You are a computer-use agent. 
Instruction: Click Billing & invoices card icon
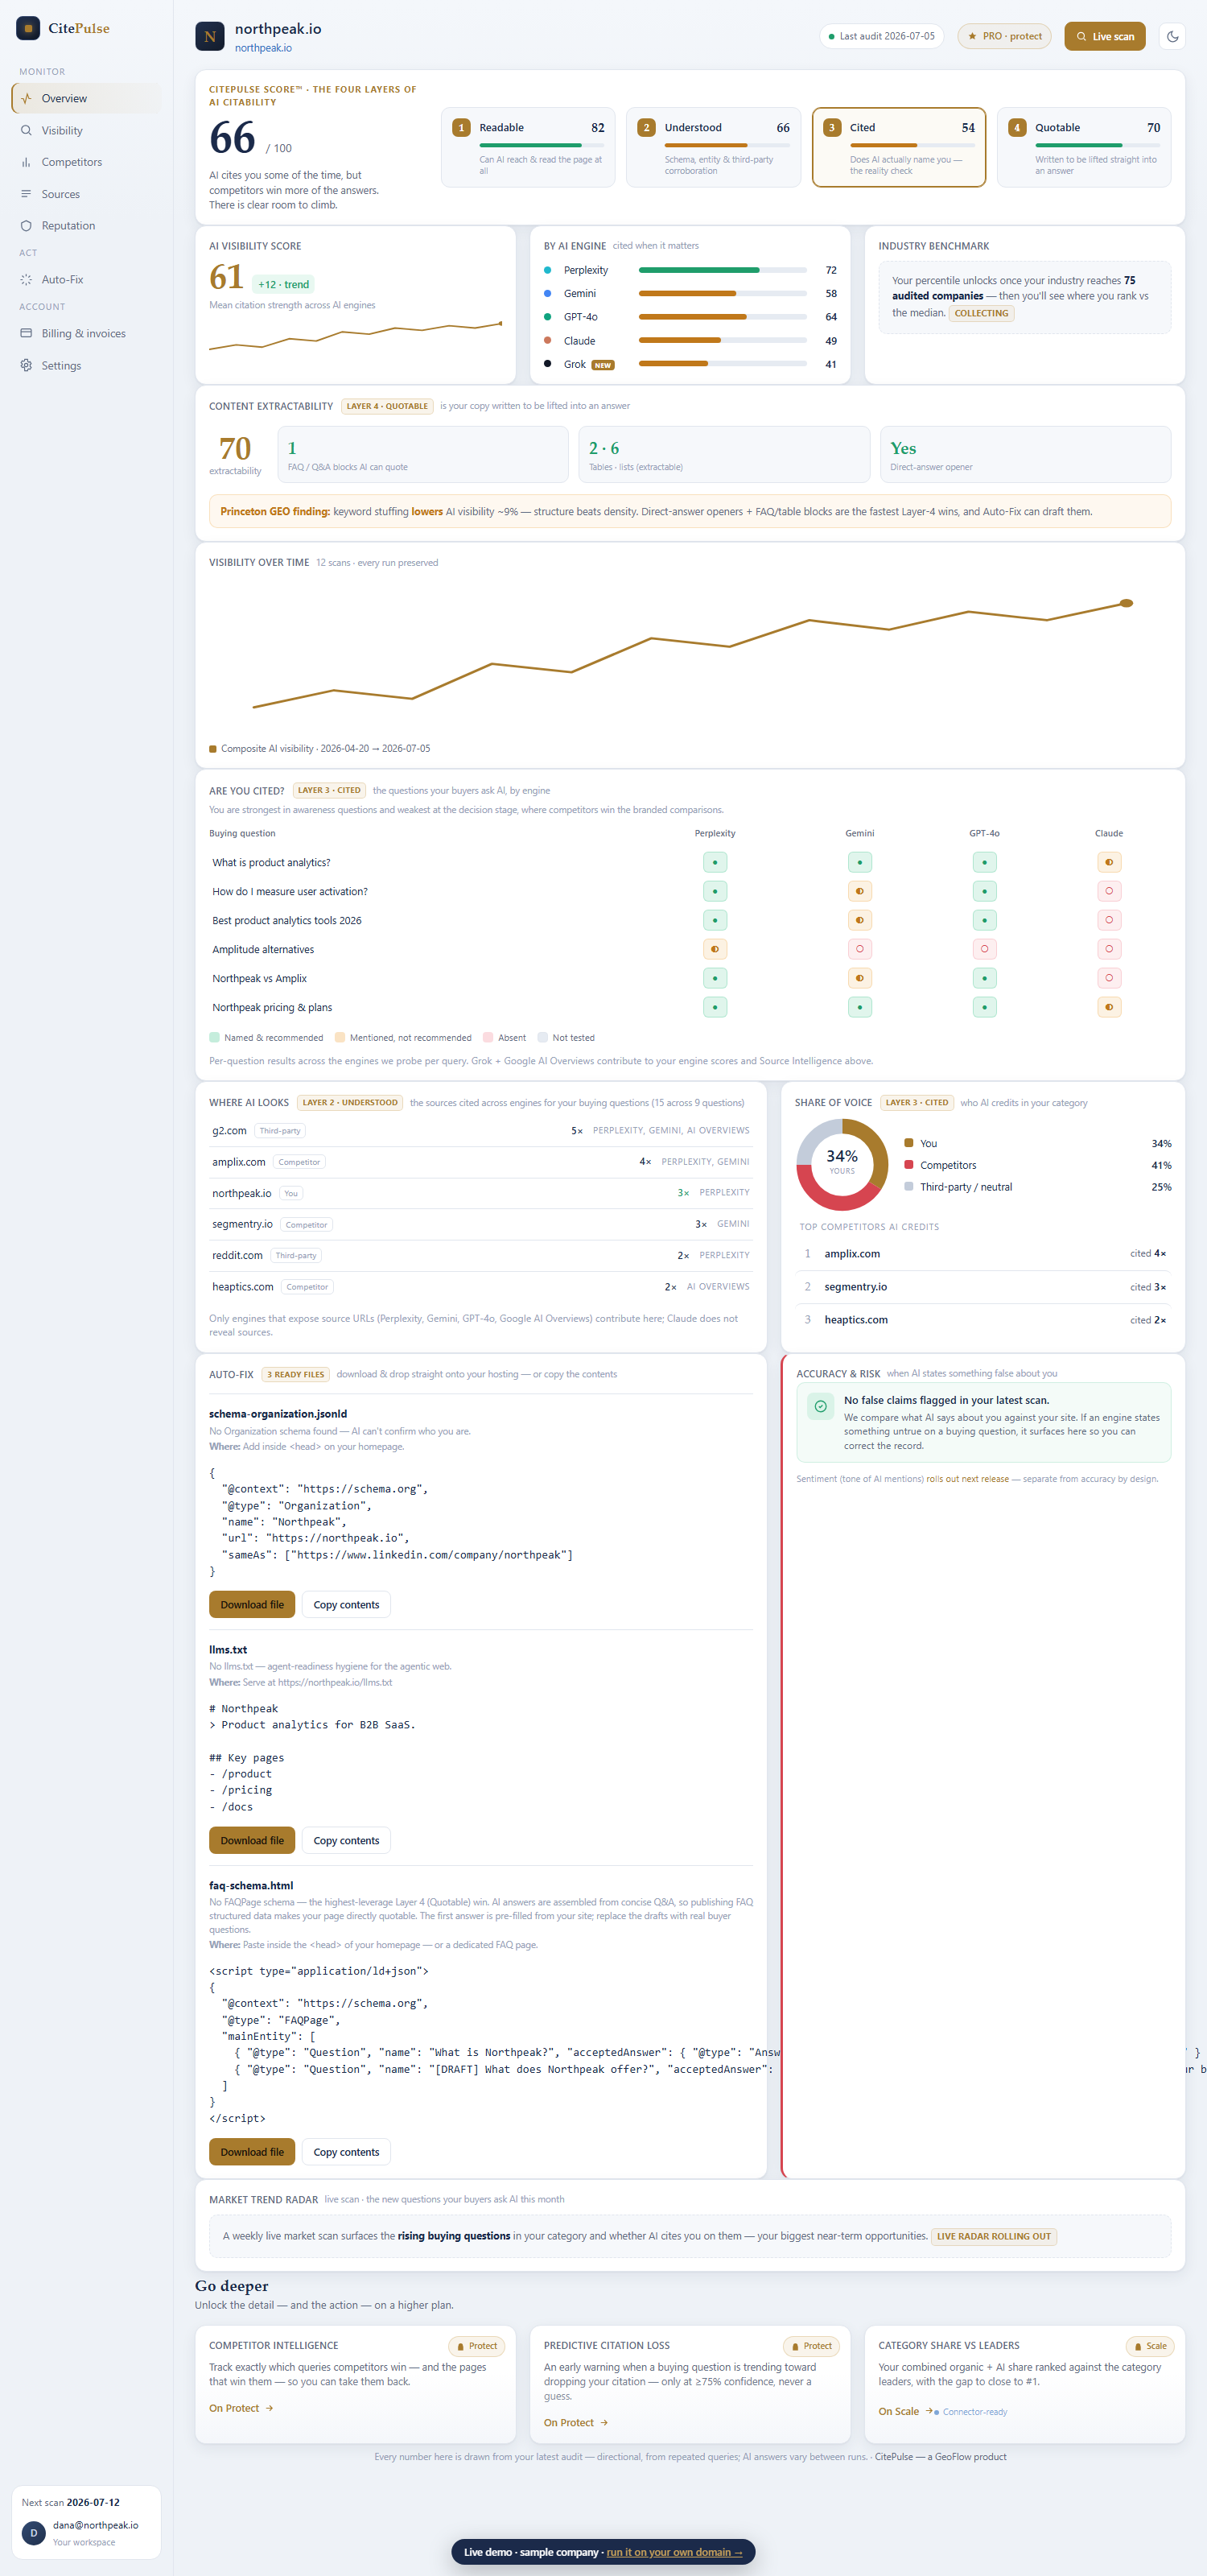click(26, 333)
